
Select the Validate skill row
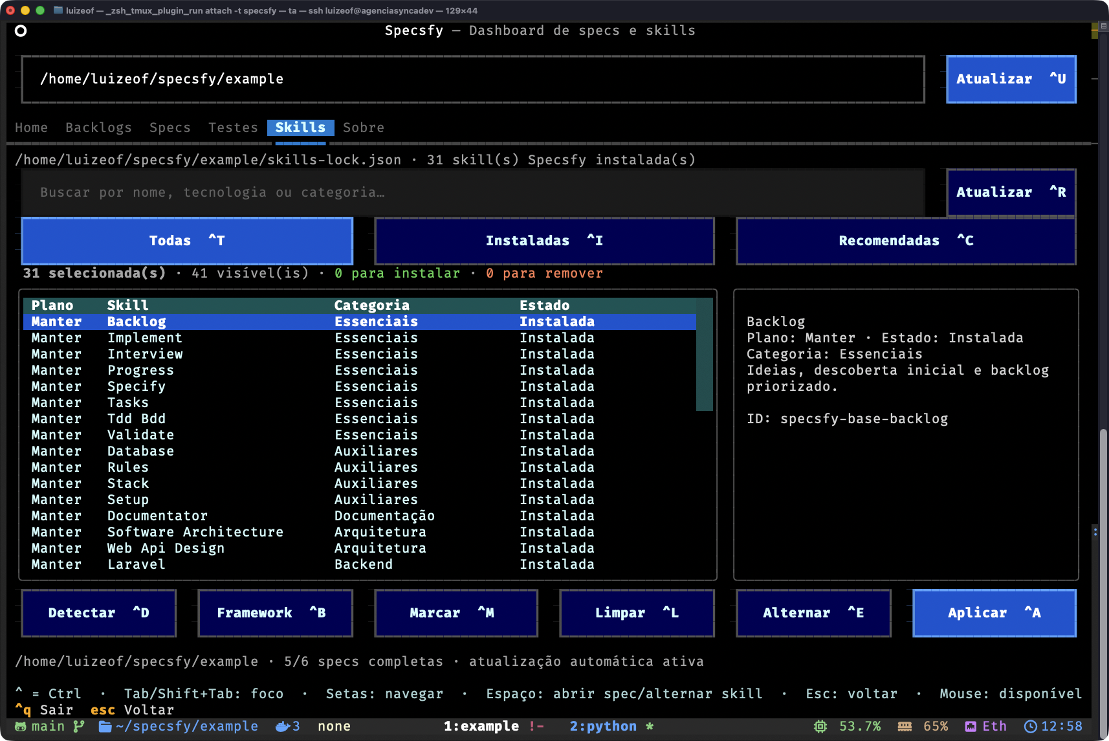(x=360, y=435)
